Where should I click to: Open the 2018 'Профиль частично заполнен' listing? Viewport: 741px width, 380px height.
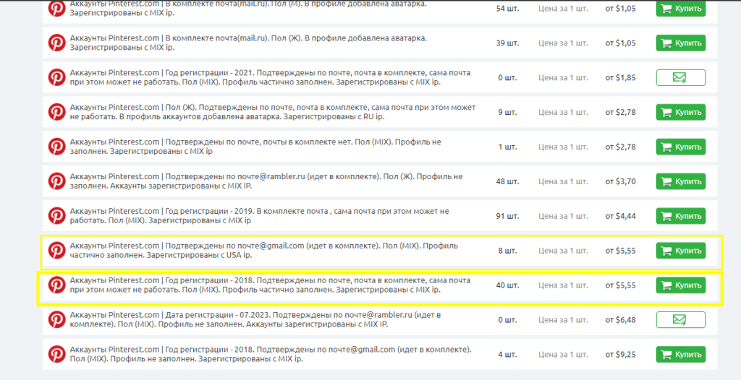pyautogui.click(x=271, y=285)
